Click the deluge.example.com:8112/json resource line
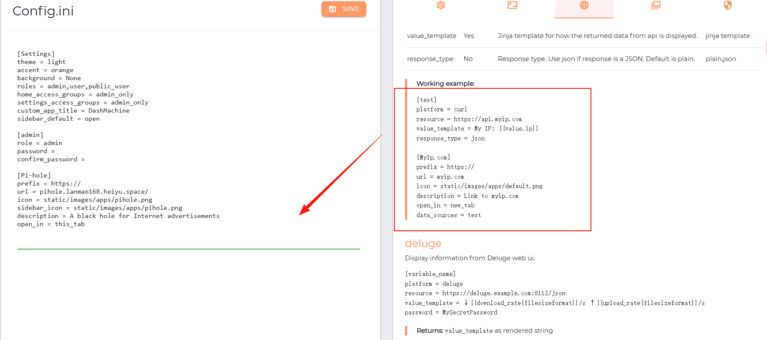 tap(485, 293)
